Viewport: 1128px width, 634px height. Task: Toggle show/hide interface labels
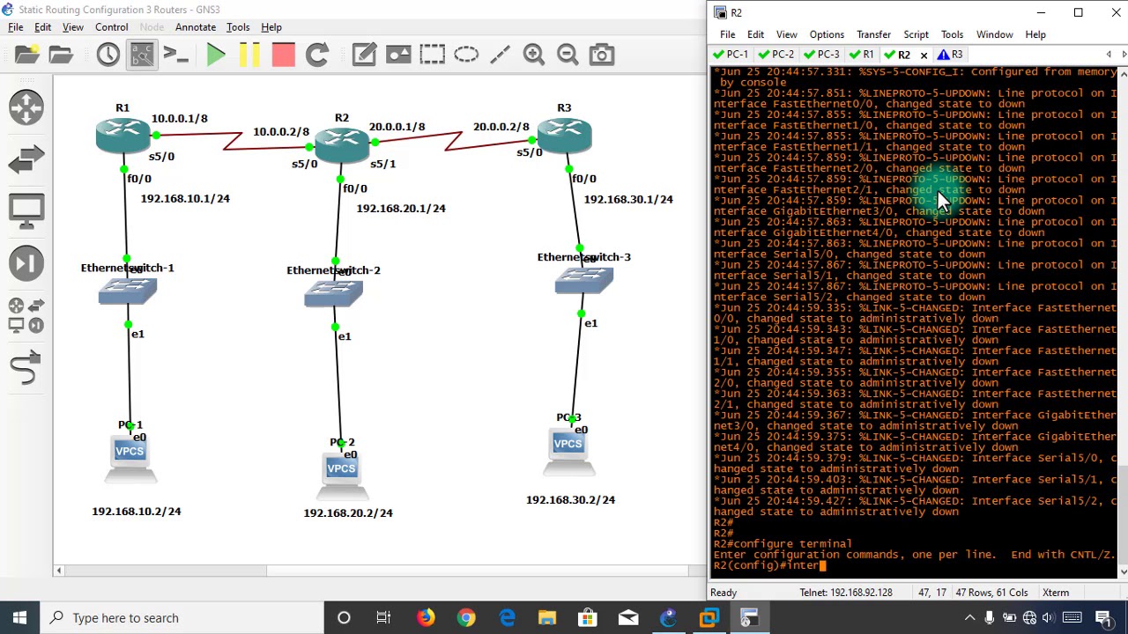142,55
